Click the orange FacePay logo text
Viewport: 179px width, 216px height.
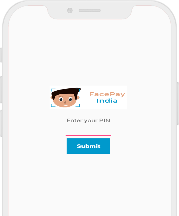107,94
